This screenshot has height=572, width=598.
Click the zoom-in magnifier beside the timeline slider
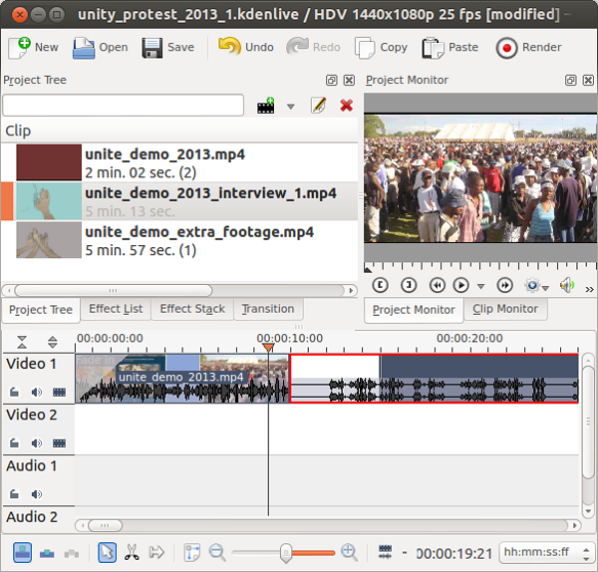349,552
